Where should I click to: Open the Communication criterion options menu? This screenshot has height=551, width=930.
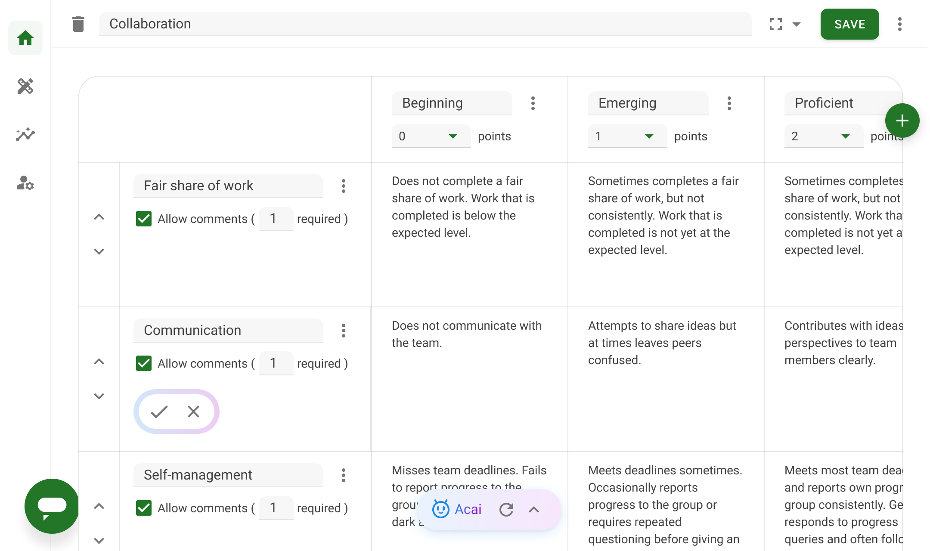343,331
